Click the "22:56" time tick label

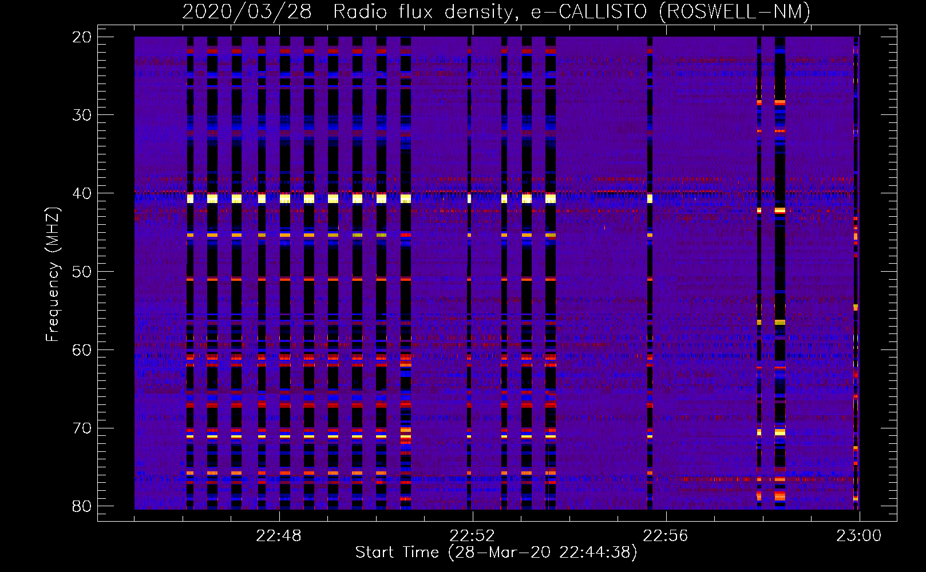(x=666, y=536)
